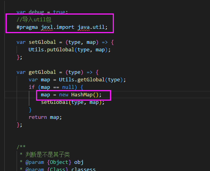210x171 pixels.
Task: Click the 'null' keyword in the if condition
Action: pyautogui.click(x=68, y=87)
